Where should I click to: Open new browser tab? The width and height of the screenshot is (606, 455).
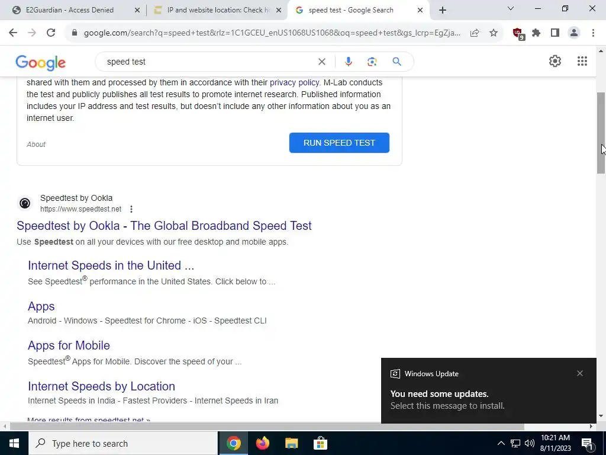point(443,10)
